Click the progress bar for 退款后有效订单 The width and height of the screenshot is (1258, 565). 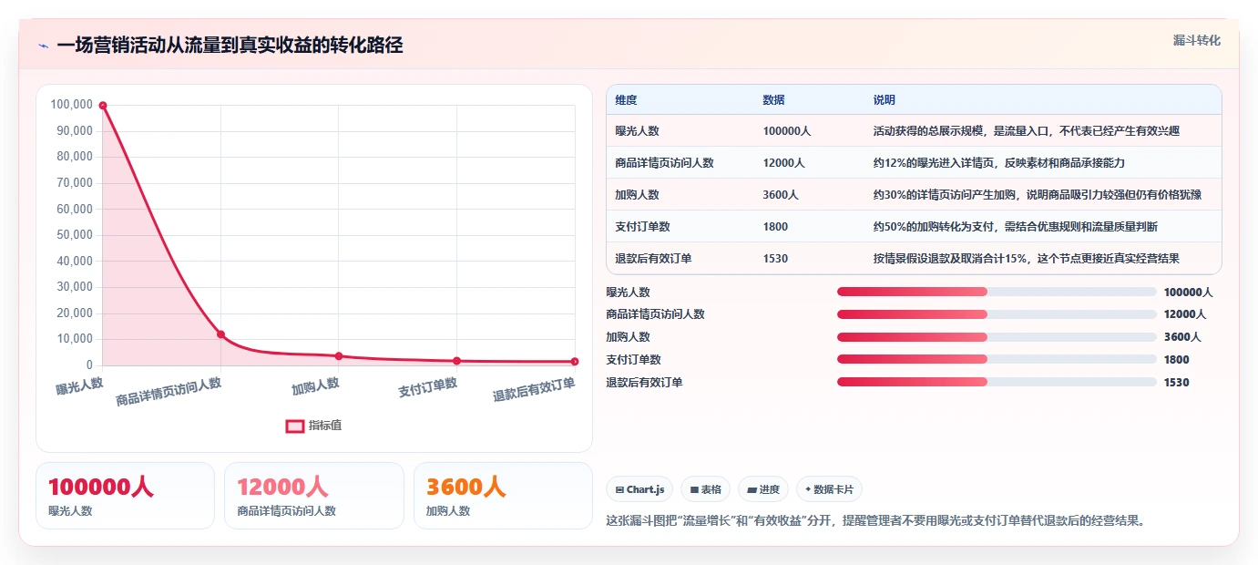(997, 382)
